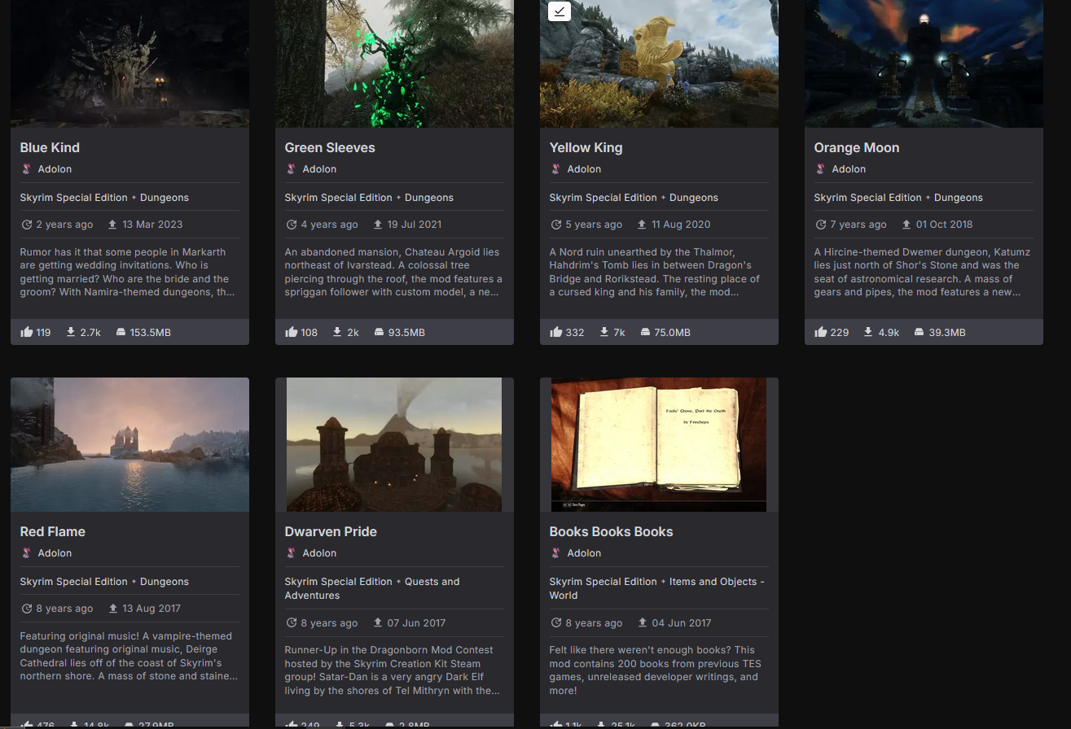The height and width of the screenshot is (729, 1071).
Task: Click file size icon on Green Sleeves card
Action: [379, 332]
